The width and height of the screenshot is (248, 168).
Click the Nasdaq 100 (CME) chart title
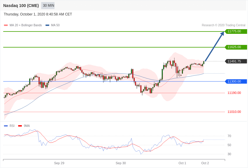click(x=21, y=6)
